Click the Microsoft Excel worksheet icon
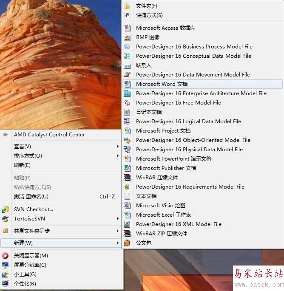This screenshot has width=284, height=291. tap(127, 215)
